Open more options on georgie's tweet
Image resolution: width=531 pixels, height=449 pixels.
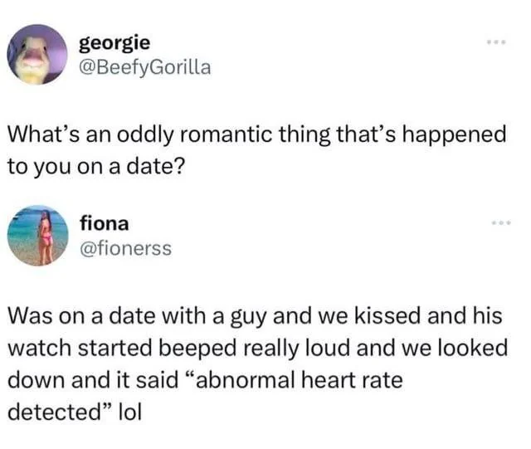(496, 42)
